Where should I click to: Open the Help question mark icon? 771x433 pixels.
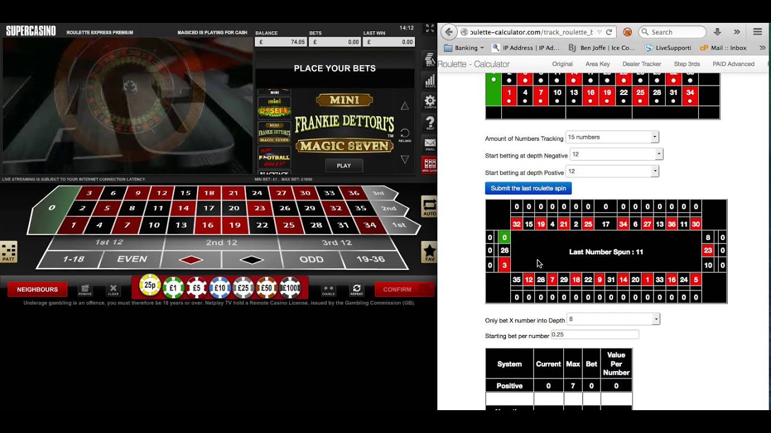(x=429, y=123)
